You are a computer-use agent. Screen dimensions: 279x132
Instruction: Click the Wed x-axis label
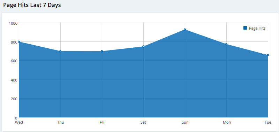[x=19, y=122]
